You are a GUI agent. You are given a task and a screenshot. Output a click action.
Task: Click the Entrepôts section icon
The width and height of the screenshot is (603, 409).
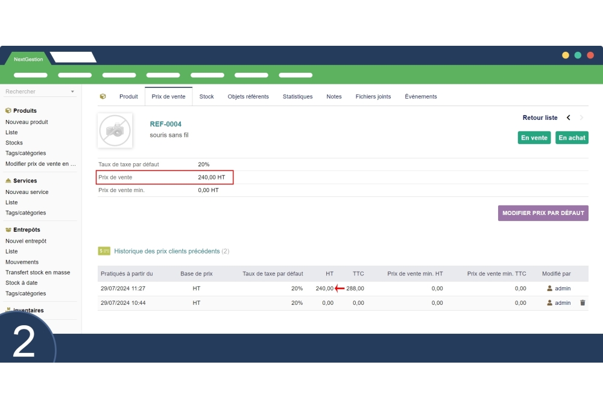point(8,229)
